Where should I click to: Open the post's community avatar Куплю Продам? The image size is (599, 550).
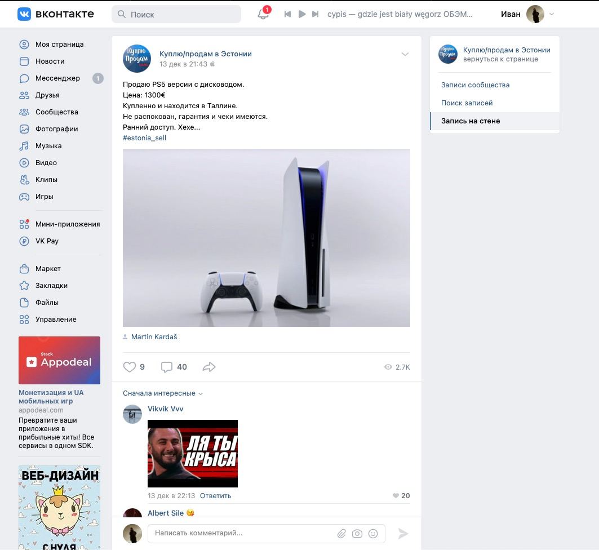137,59
